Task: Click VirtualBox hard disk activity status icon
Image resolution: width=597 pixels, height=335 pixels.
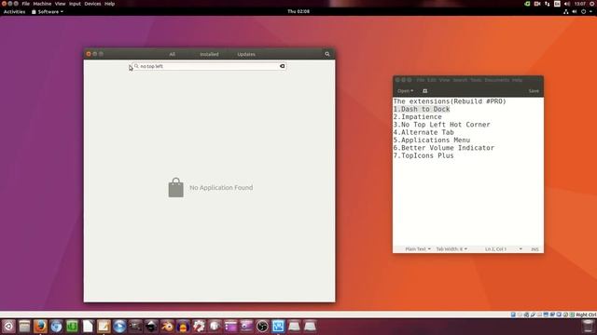Action: point(513,315)
